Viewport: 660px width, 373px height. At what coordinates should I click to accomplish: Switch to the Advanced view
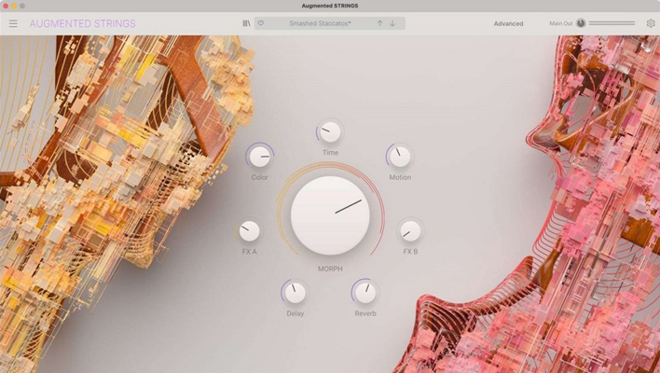[508, 23]
